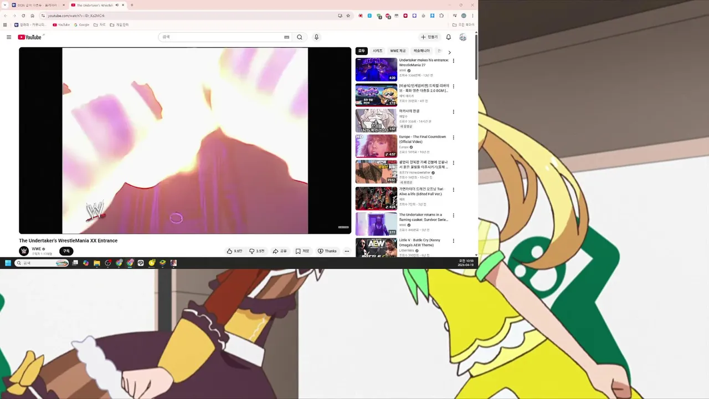Select the 레슬매니아 filter chip
Image resolution: width=709 pixels, height=399 pixels.
point(422,51)
